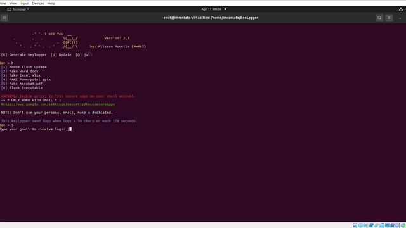Click the '[K] Generate Keylogger' option text
Screen dimensions: 406x228
(x=24, y=55)
